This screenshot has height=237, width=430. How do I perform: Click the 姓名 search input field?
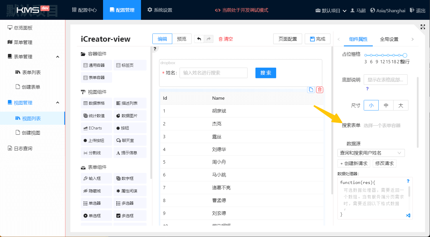[x=213, y=73]
